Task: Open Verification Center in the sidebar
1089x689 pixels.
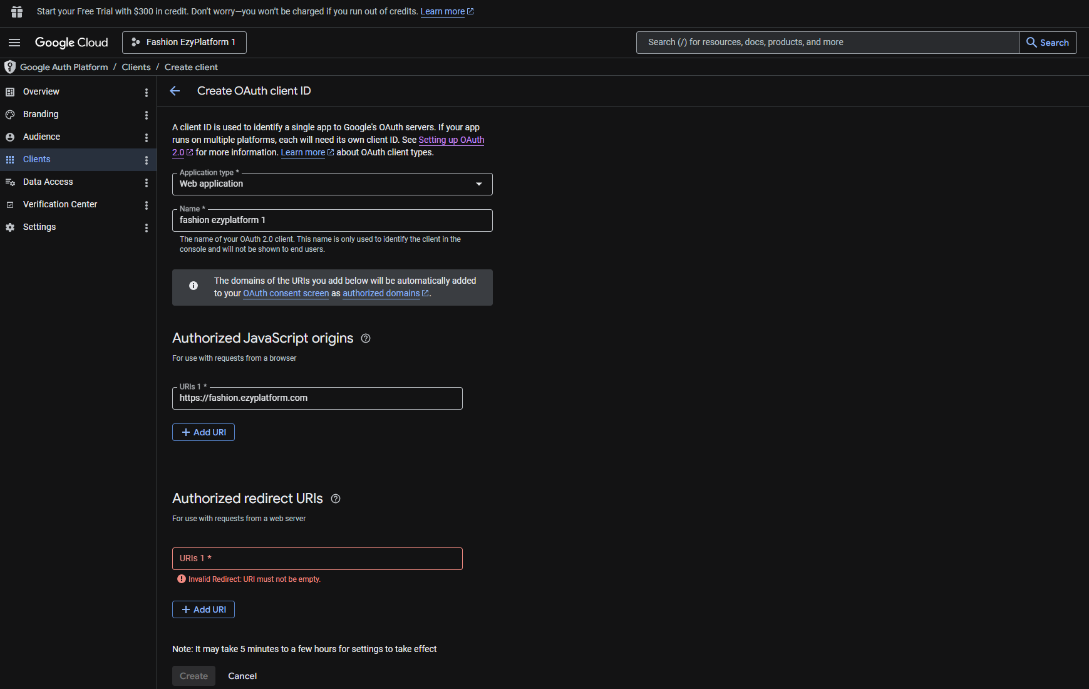Action: tap(59, 204)
